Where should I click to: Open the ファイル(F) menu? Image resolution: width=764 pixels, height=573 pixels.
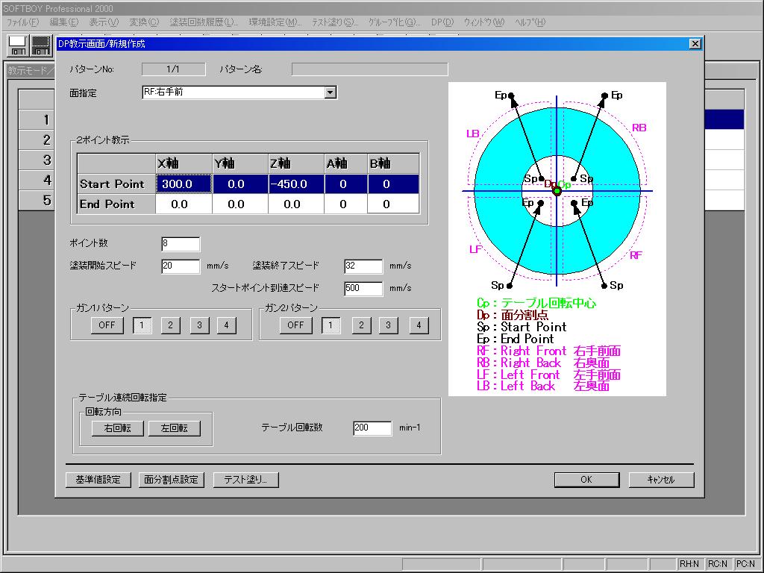(x=22, y=22)
